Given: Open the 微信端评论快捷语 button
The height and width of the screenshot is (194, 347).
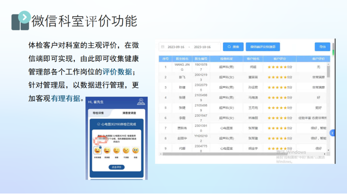Looking at the screenshot, I should coord(263,47).
